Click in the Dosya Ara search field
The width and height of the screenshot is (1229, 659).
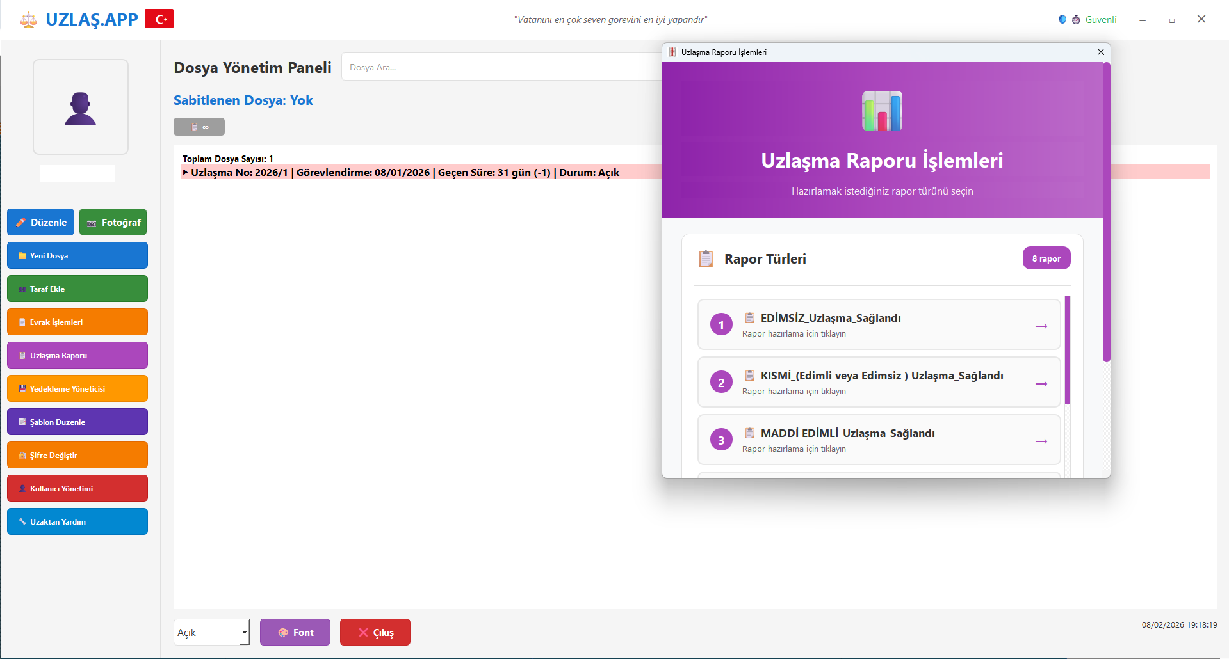pos(500,67)
